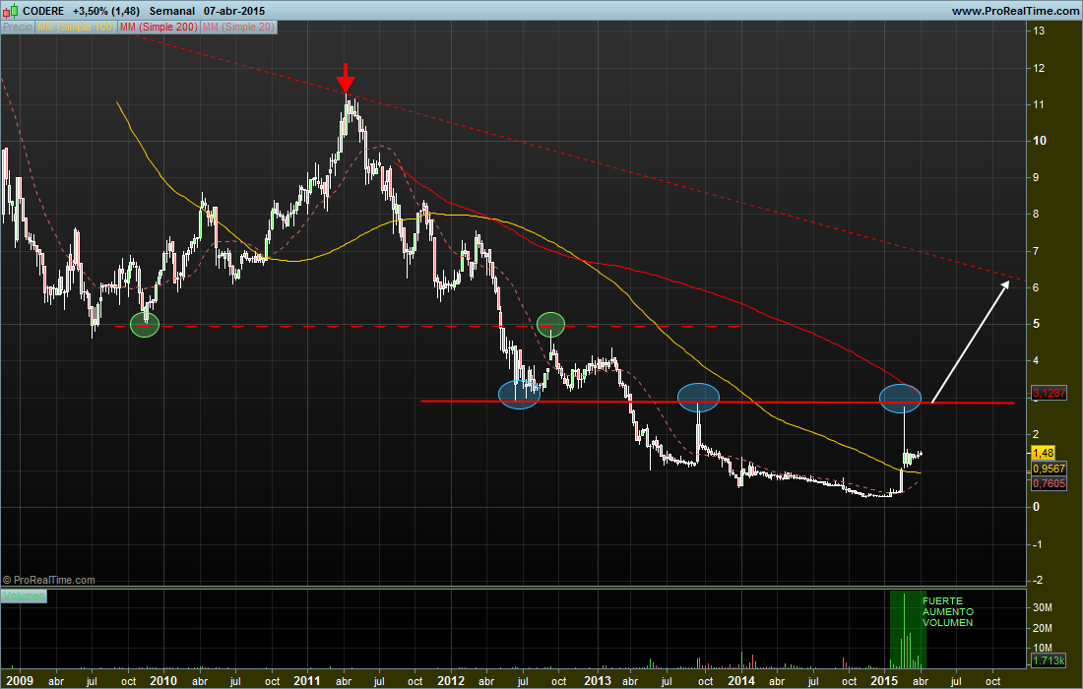Click the -2 value on price axis
Viewport: 1083px width, 689px height.
pyautogui.click(x=1038, y=581)
